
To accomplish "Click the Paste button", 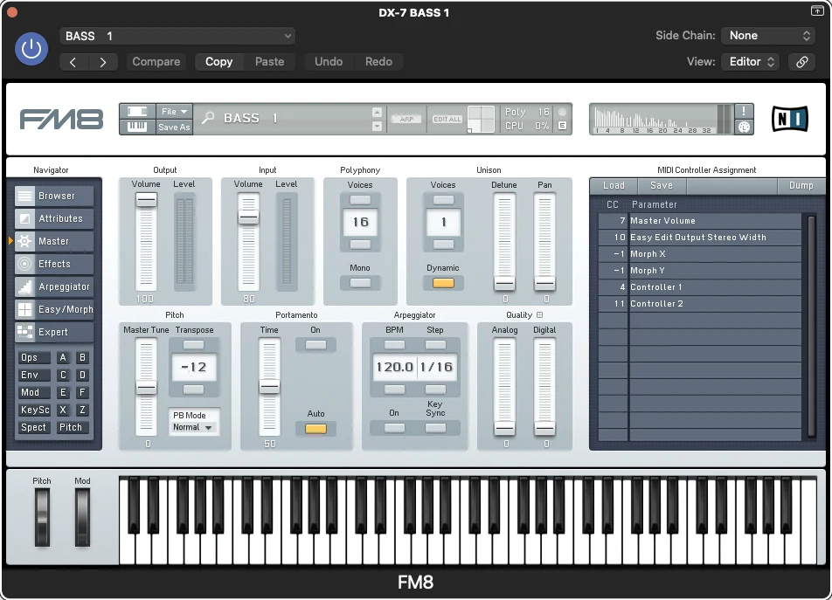I will 269,62.
